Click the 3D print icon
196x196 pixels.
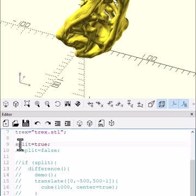tap(112, 124)
